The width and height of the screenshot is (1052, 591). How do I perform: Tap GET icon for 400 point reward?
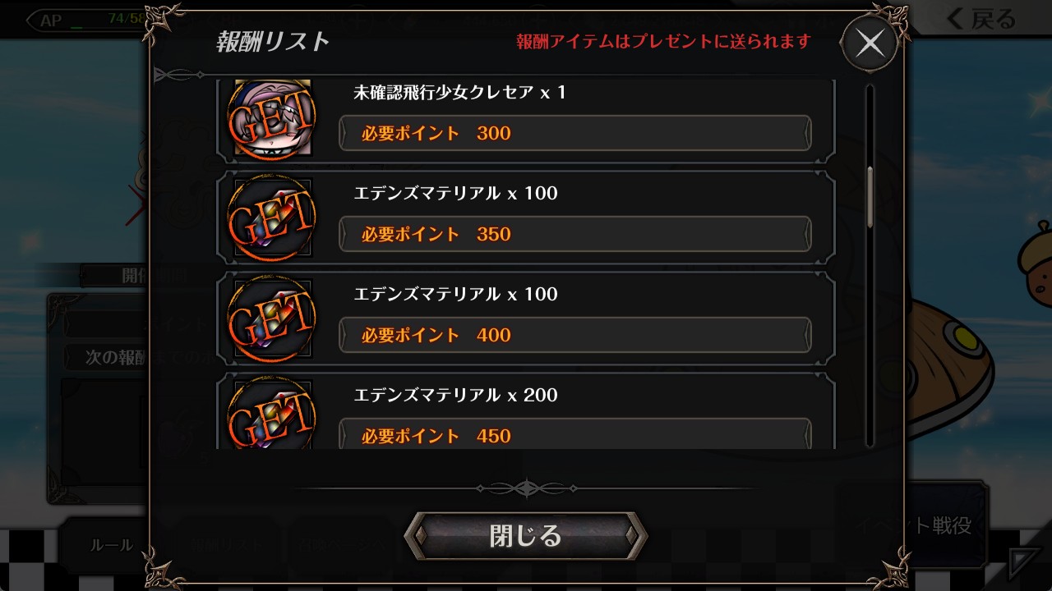tap(271, 319)
